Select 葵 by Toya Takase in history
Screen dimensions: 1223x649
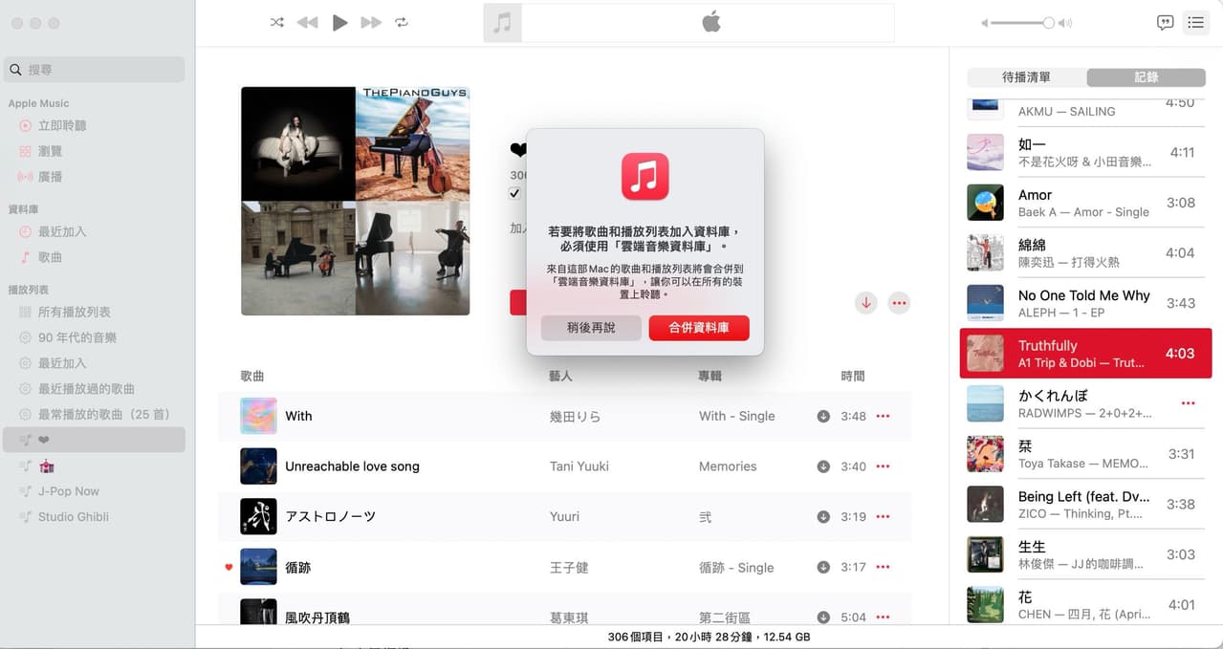point(1085,454)
